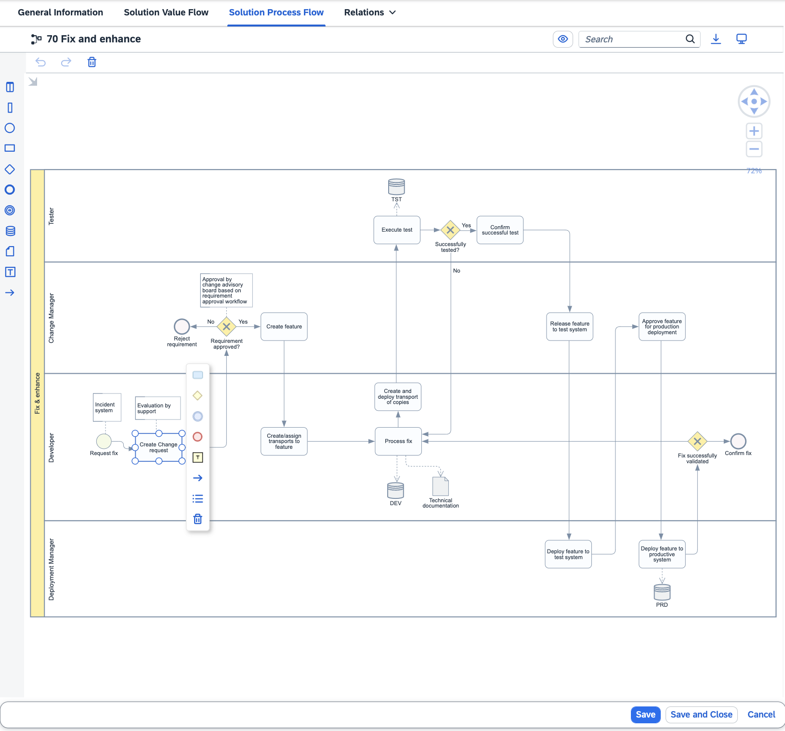Click in the Search input field

click(632, 39)
